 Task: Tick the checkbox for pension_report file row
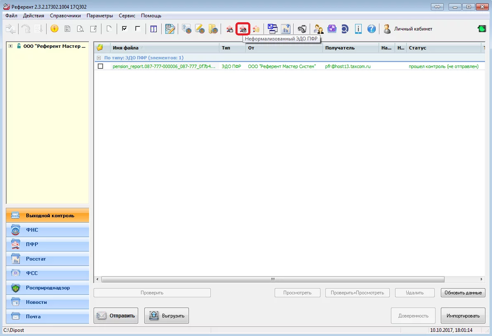pyautogui.click(x=100, y=66)
